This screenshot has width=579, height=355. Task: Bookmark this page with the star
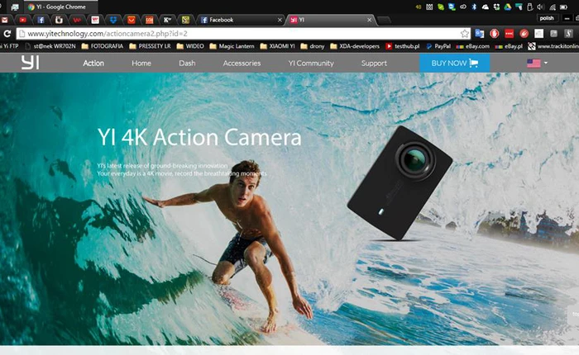465,34
